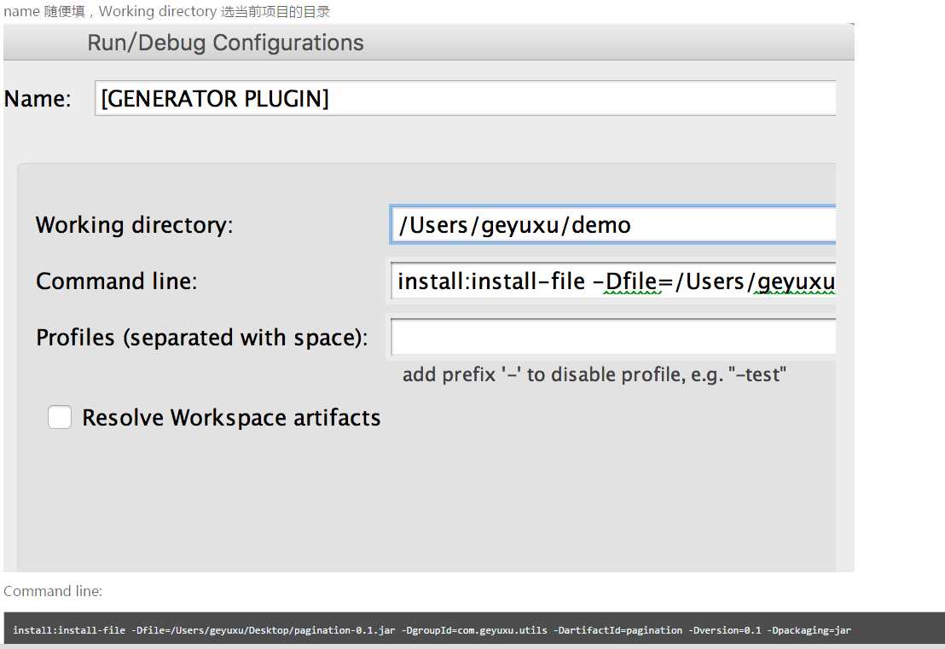
Task: Click "-DgroupId=com.geyuxu.utils" in the code block
Action: (x=475, y=630)
